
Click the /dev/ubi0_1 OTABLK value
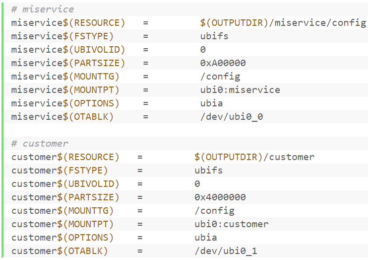click(226, 251)
